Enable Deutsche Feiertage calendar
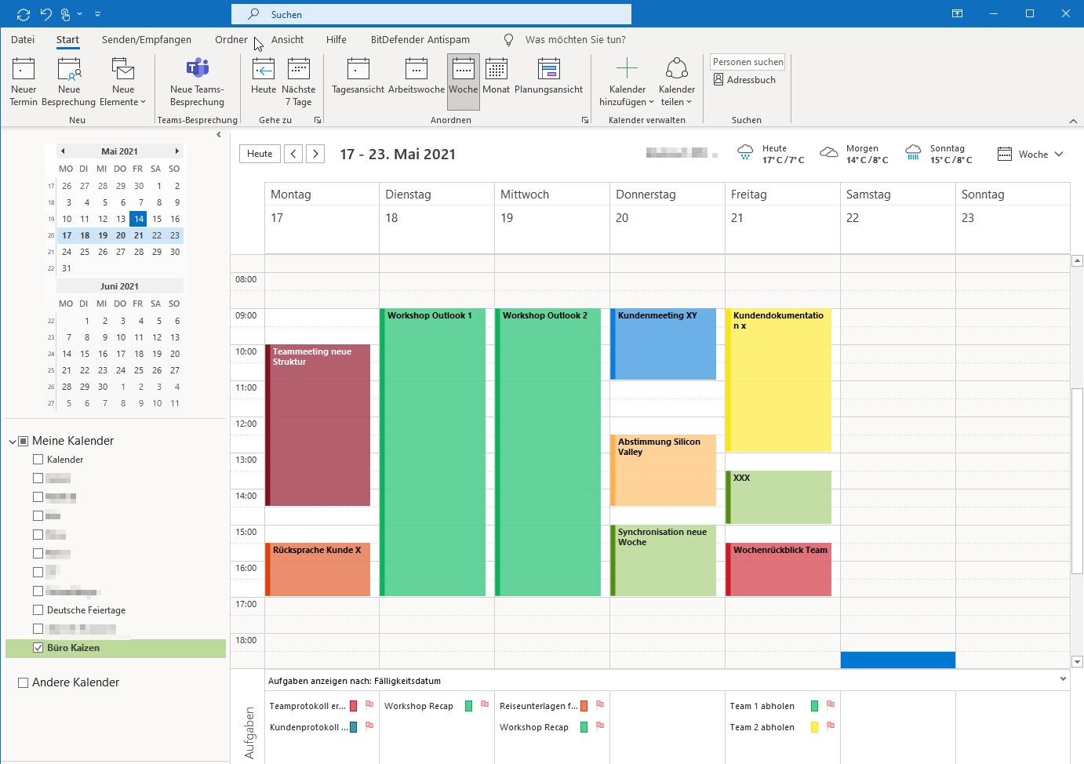 [x=38, y=610]
